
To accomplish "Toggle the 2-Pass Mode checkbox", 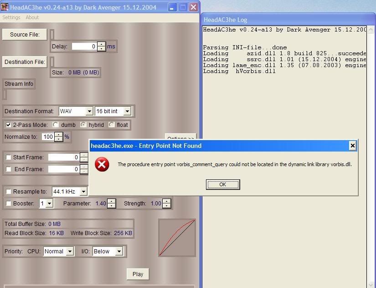I will (x=8, y=125).
